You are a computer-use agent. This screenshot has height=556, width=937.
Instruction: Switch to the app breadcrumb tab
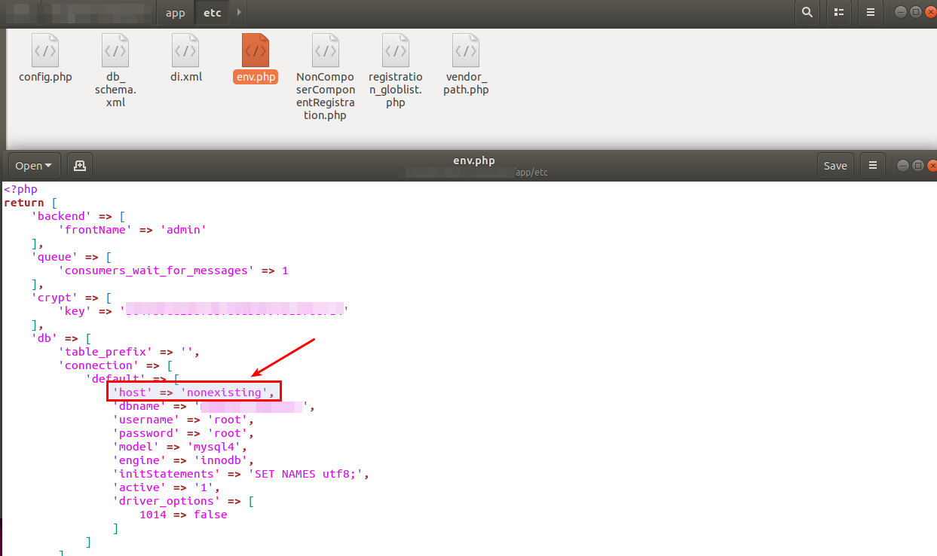(175, 12)
